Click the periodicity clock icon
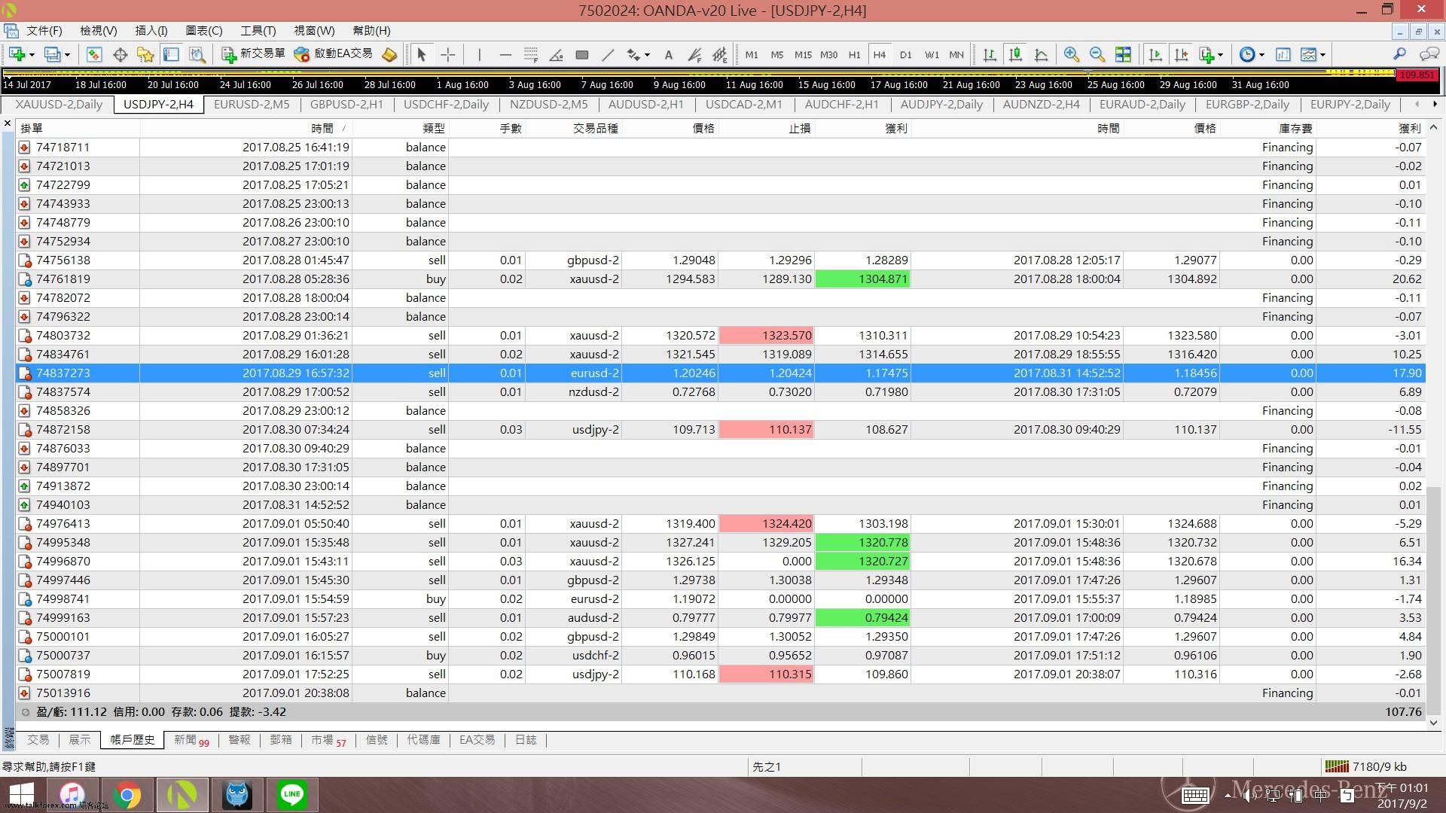This screenshot has width=1446, height=813. pos(1247,54)
